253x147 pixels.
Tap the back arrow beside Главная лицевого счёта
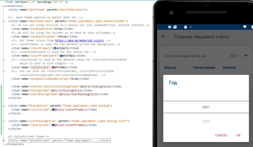[163, 36]
